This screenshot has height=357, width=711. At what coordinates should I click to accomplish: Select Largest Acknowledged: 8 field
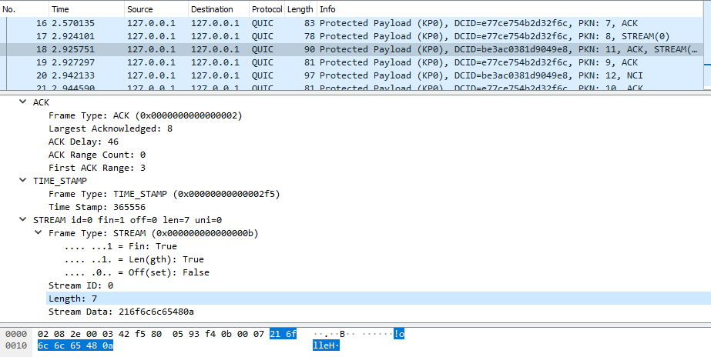point(111,128)
